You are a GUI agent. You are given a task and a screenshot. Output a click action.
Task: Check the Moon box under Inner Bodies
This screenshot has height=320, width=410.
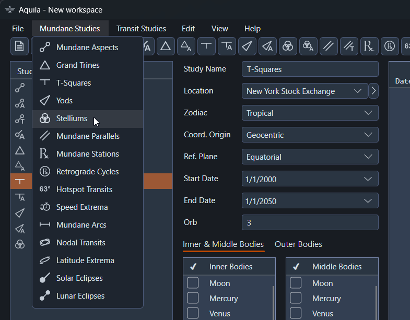coord(193,283)
